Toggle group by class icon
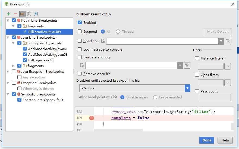The height and width of the screenshot is (149, 239). (x=36, y=14)
